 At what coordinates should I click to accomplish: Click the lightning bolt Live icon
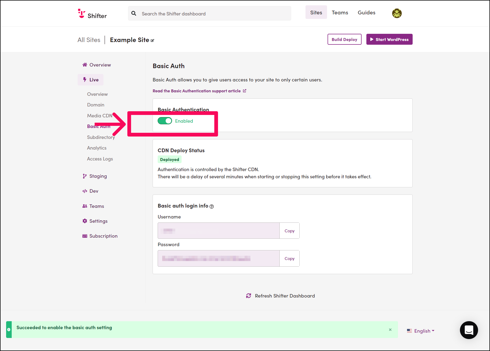point(85,80)
